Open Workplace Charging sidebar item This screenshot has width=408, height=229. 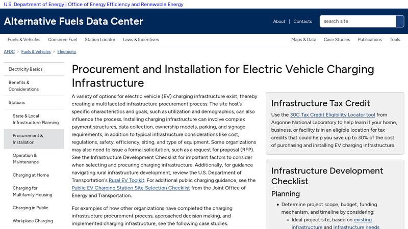coord(34,221)
